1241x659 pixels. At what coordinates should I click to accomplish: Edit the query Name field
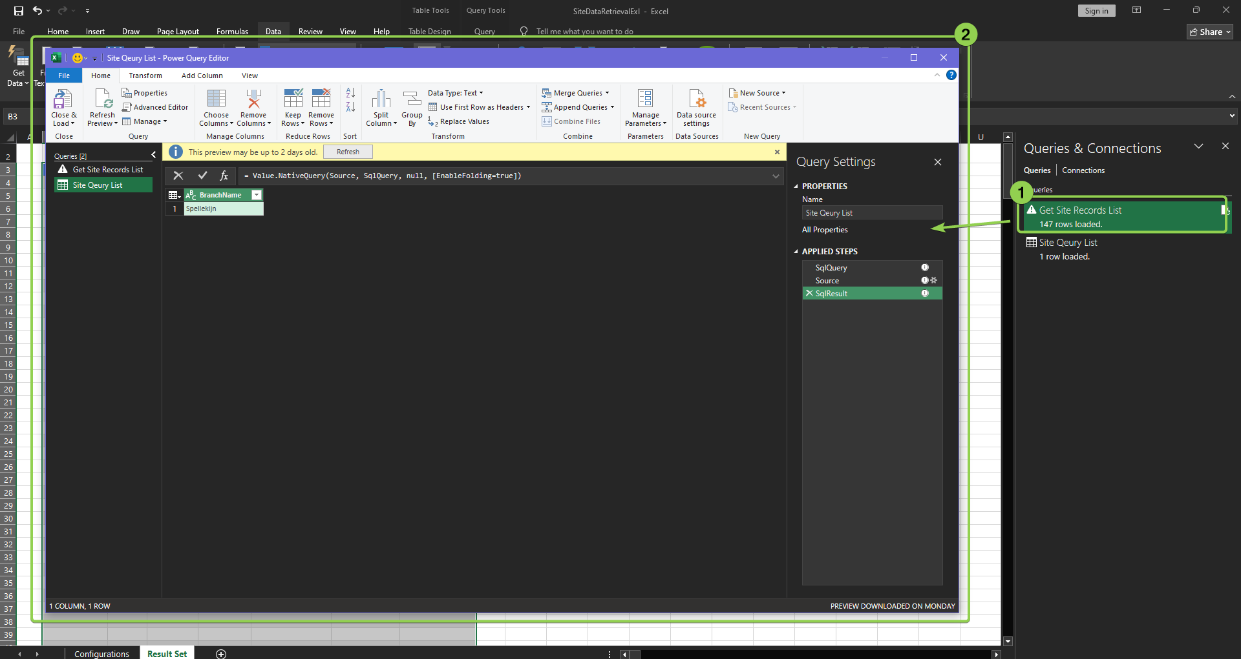pos(872,213)
